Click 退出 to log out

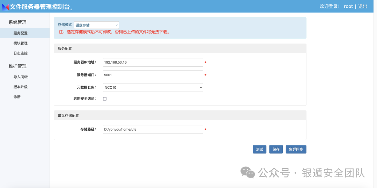363,6
